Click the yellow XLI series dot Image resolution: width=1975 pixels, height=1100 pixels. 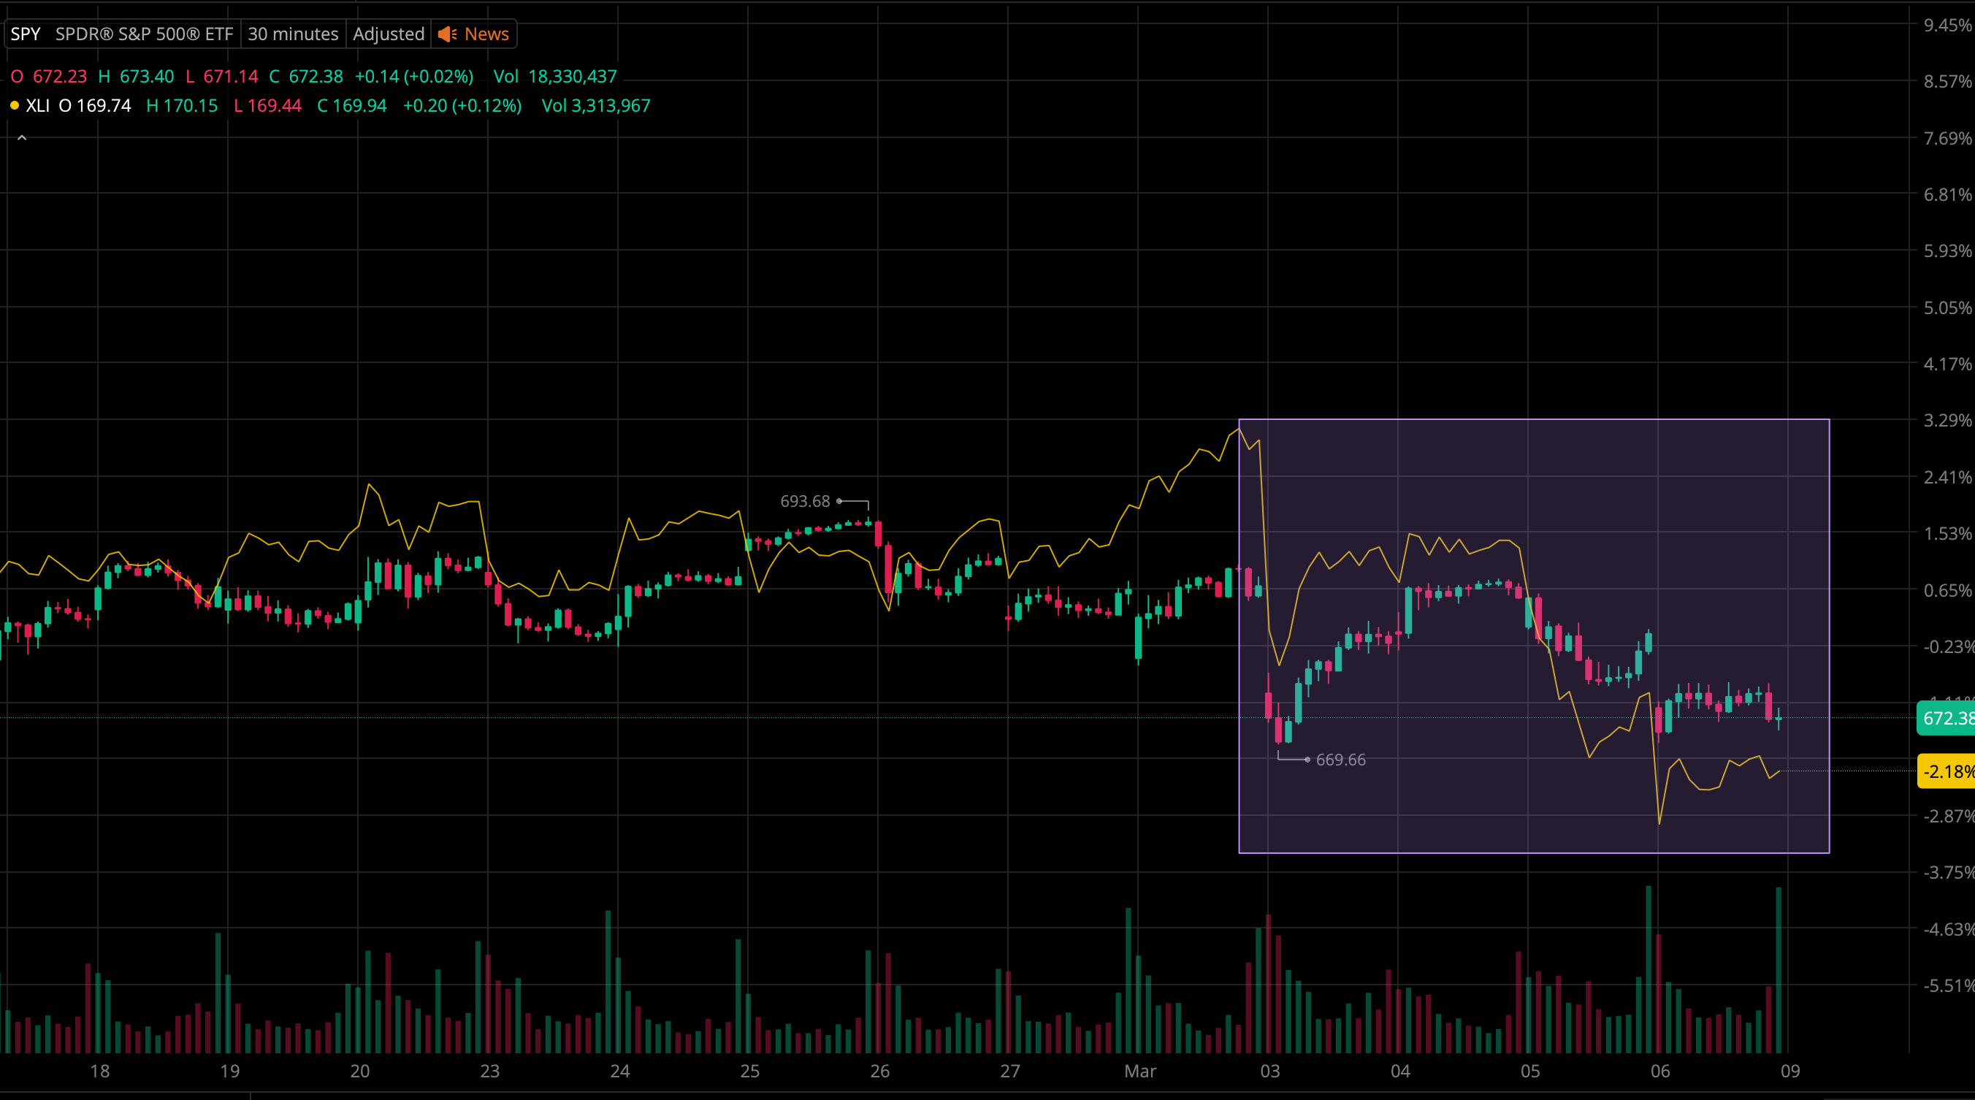coord(15,106)
